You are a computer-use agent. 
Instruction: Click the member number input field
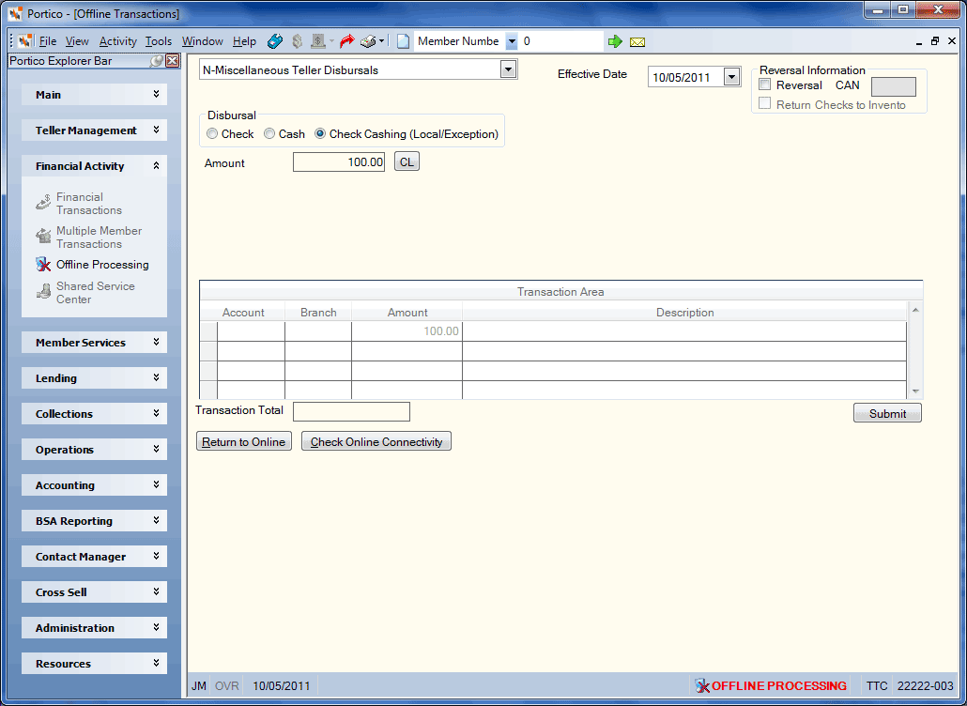[x=560, y=41]
